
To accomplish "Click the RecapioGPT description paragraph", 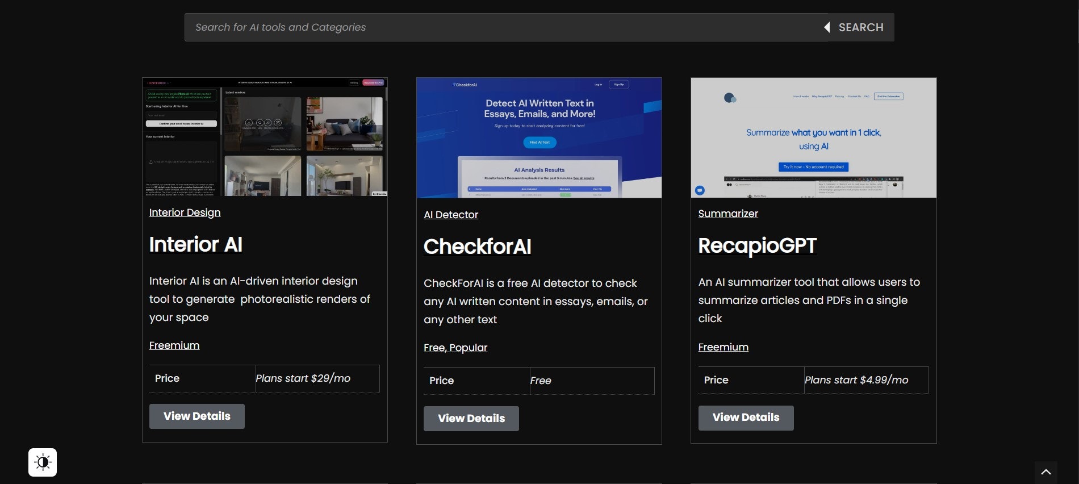I will point(809,300).
